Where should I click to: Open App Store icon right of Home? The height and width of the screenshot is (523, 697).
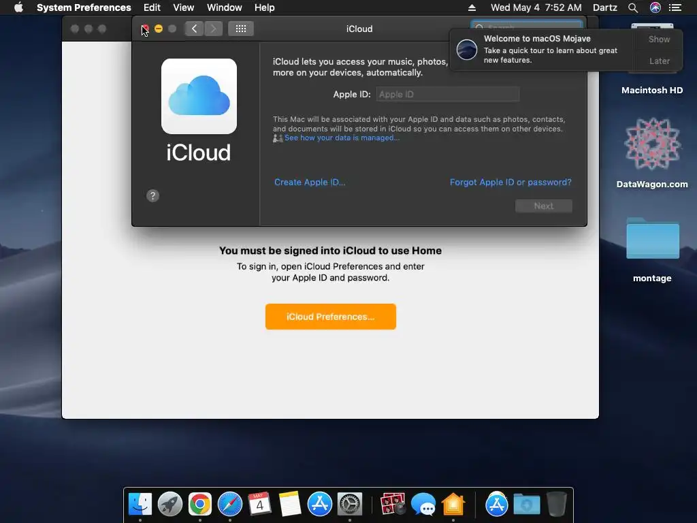click(x=496, y=505)
